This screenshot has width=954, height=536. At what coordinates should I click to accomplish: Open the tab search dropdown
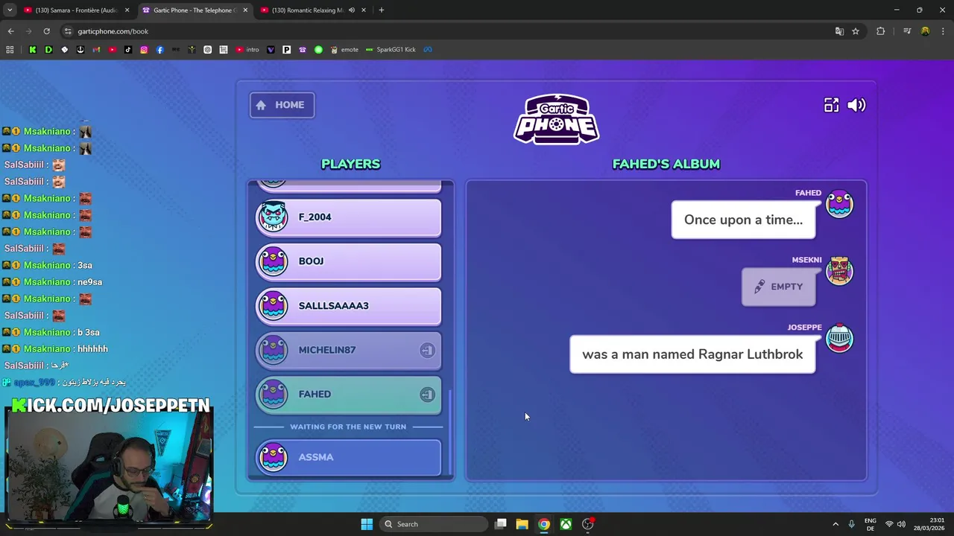click(x=9, y=10)
